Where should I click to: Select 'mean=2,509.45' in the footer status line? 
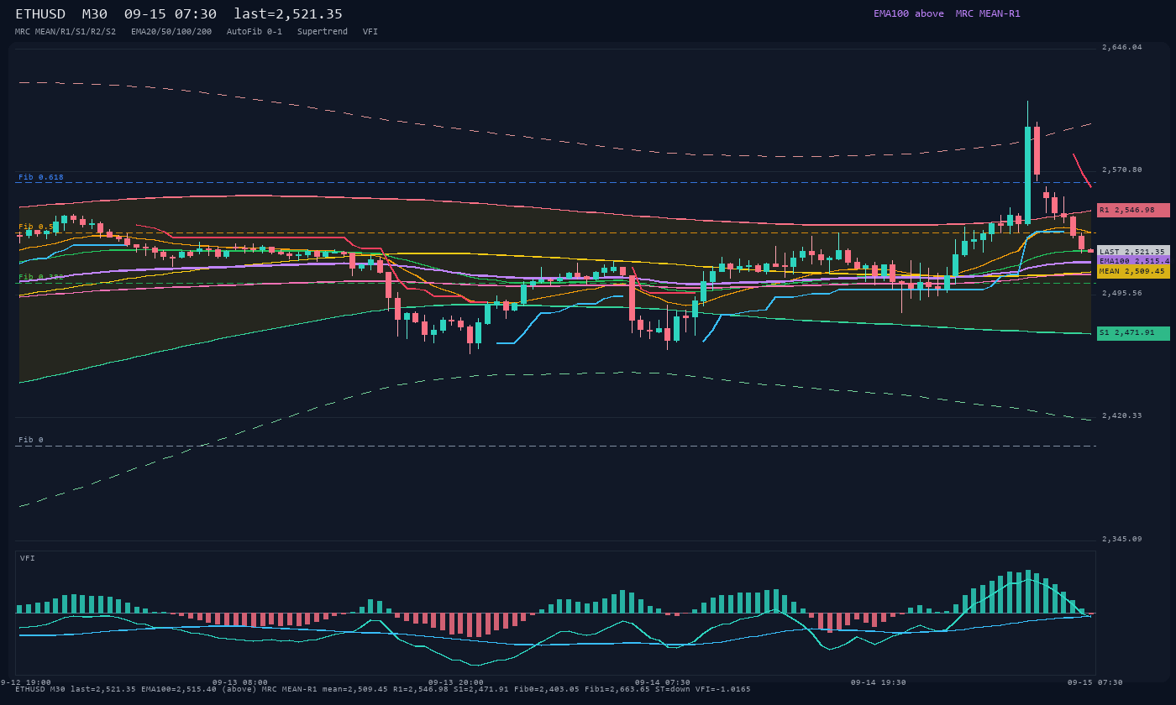[354, 689]
